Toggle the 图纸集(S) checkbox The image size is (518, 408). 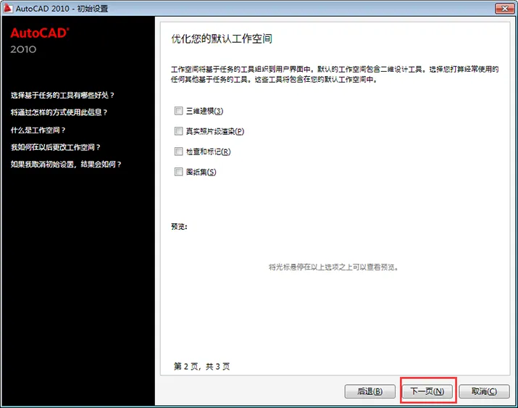[x=178, y=172]
